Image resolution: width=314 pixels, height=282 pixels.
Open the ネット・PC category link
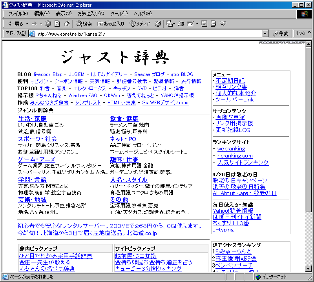coord(123,139)
